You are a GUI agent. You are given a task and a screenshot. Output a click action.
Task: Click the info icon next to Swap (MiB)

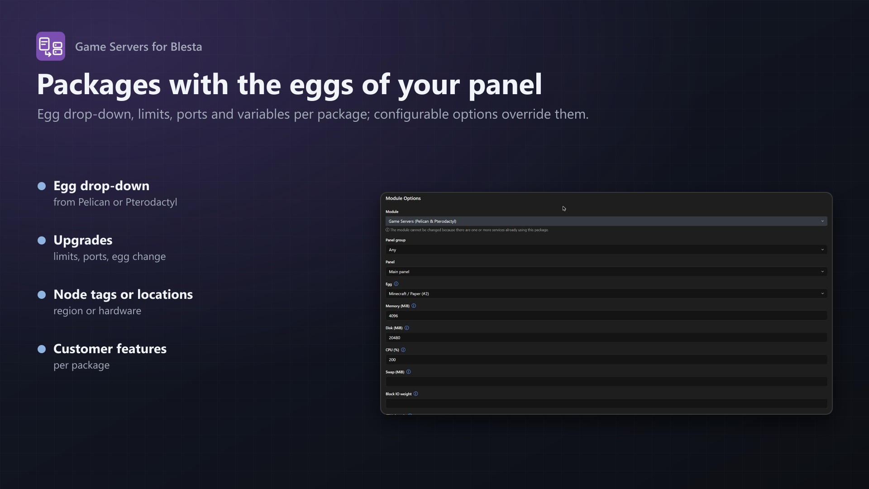(408, 372)
